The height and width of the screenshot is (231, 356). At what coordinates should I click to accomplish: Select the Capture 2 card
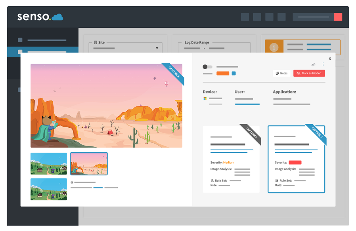point(296,159)
